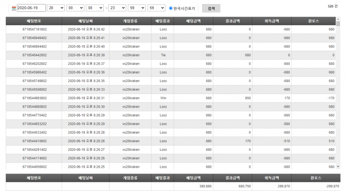Image resolution: width=346 pixels, height=191 pixels.
Task: Click the scrollbar up arrow of the table
Action: [x=338, y=19]
